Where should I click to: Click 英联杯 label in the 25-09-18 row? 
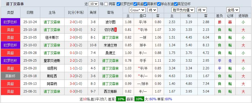coord(10,76)
